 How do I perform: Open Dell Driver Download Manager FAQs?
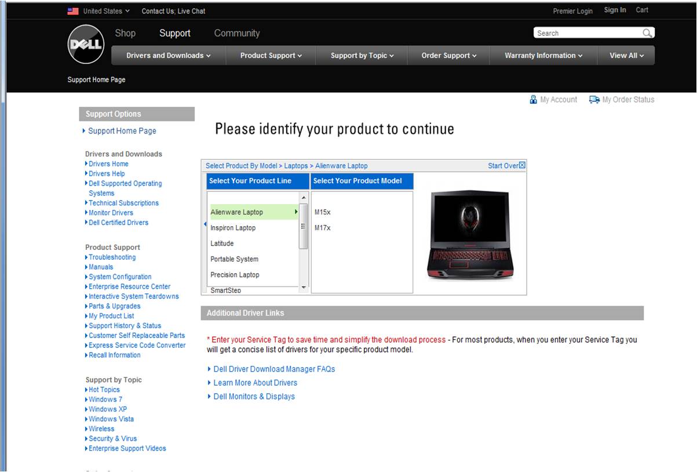[274, 369]
